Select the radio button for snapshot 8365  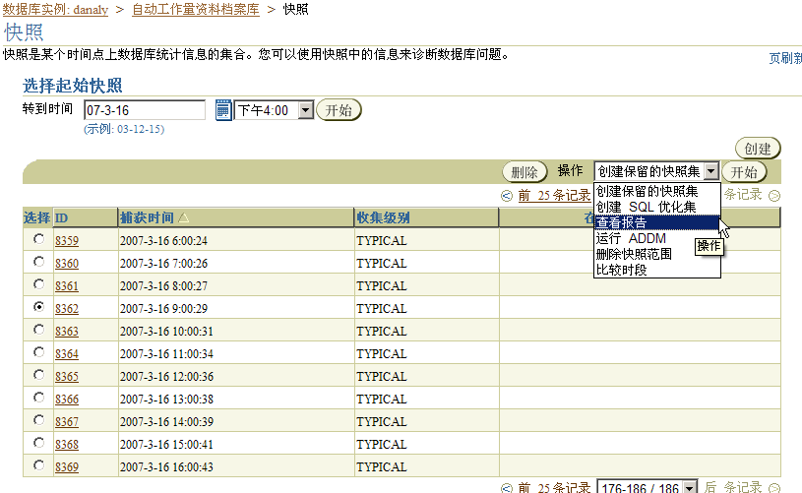click(x=38, y=375)
